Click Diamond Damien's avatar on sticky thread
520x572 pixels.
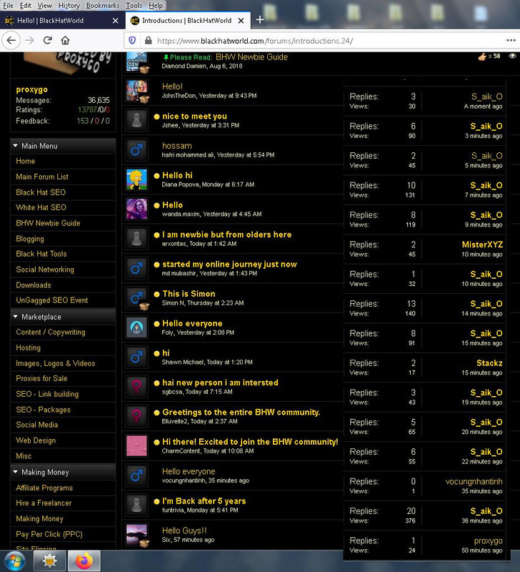[136, 61]
